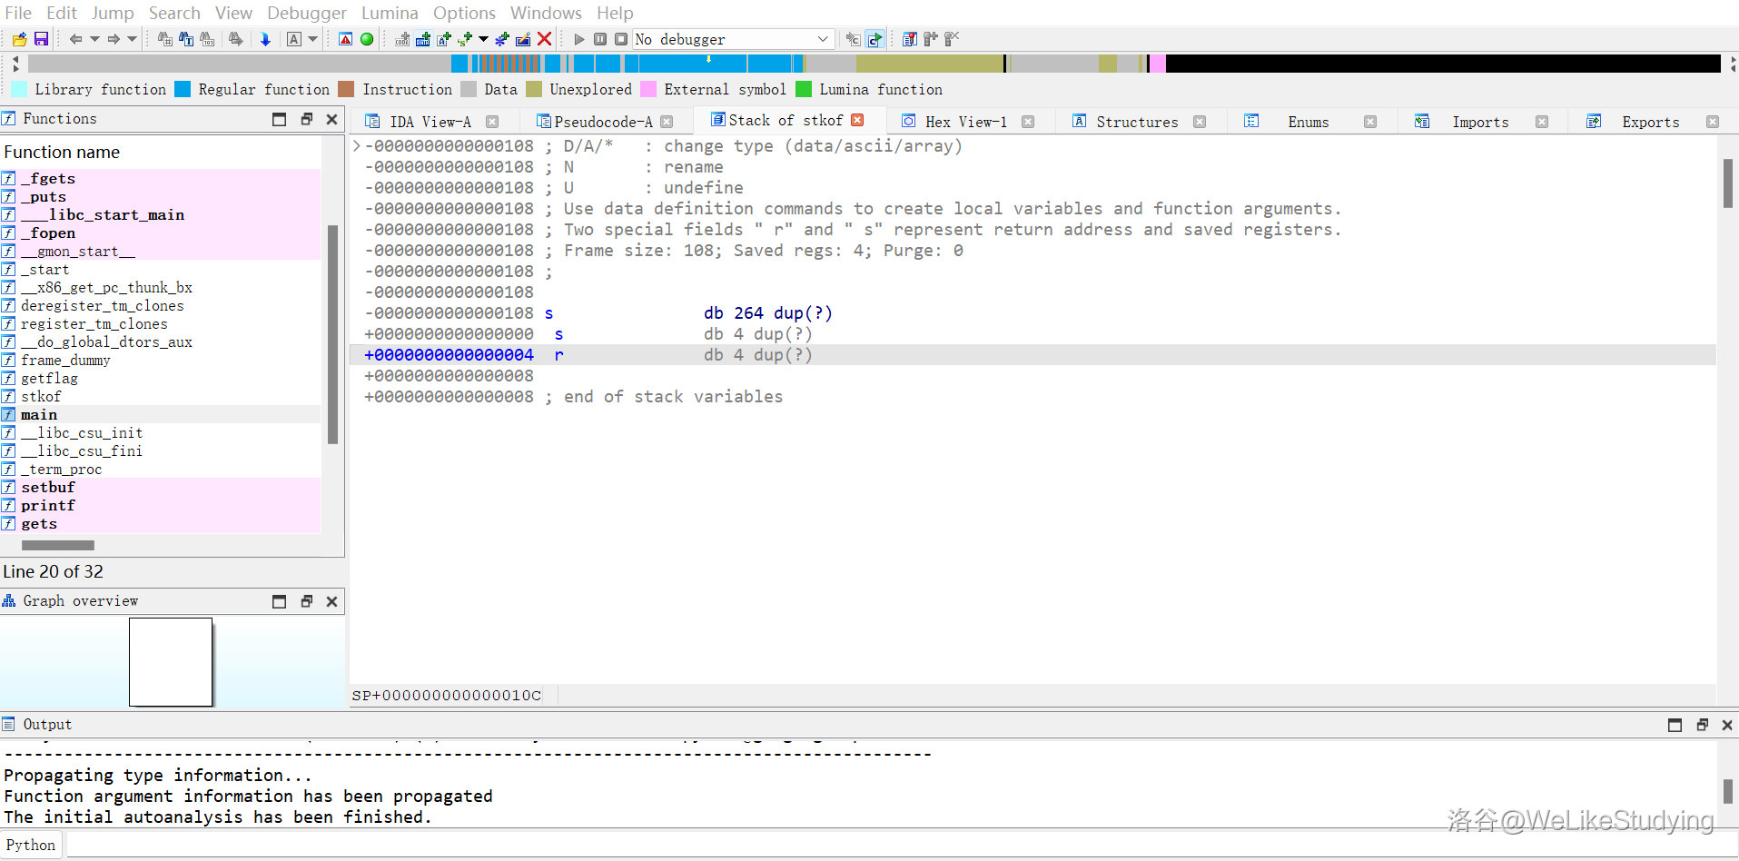This screenshot has height=861, width=1739.
Task: Select the getflag function in the list
Action: pyautogui.click(x=49, y=379)
